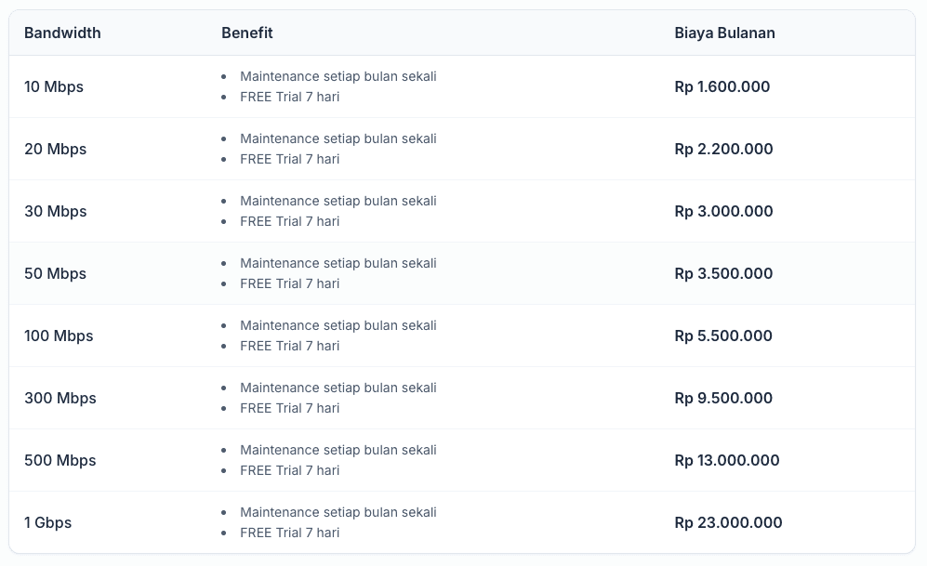Screen dimensions: 927x566
Task: Click the Rp 3.500.000 monthly price
Action: (x=723, y=273)
